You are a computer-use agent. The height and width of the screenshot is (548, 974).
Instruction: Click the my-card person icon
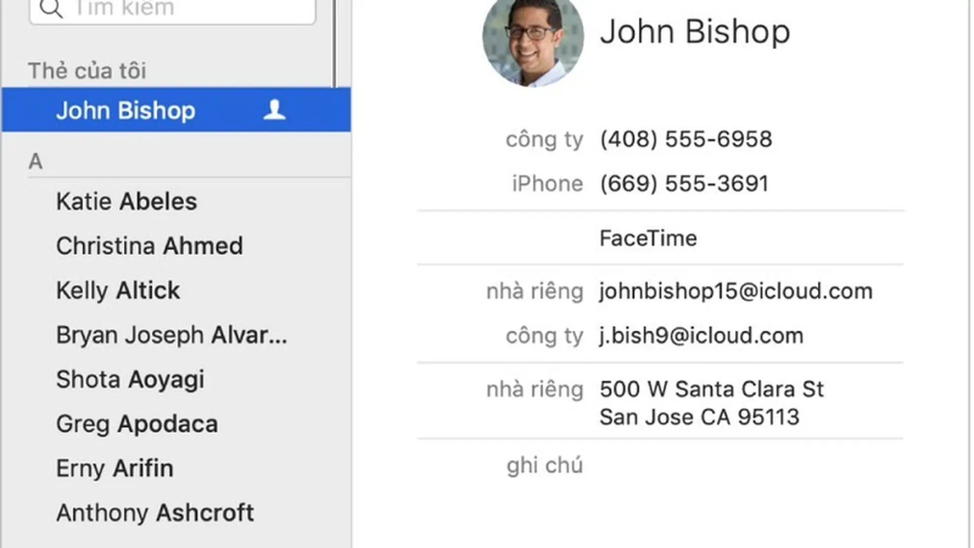click(274, 110)
